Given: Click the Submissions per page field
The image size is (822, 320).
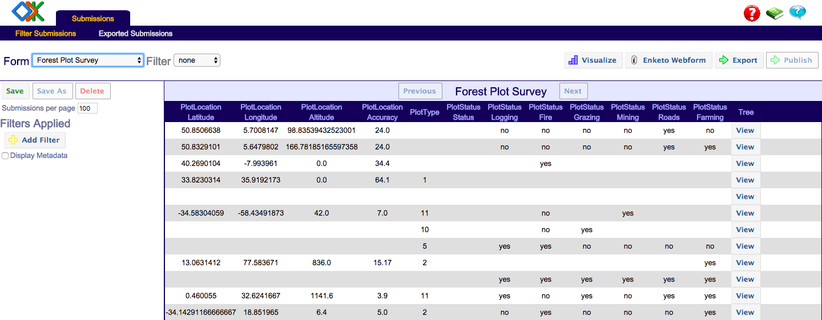Looking at the screenshot, I should coord(87,108).
